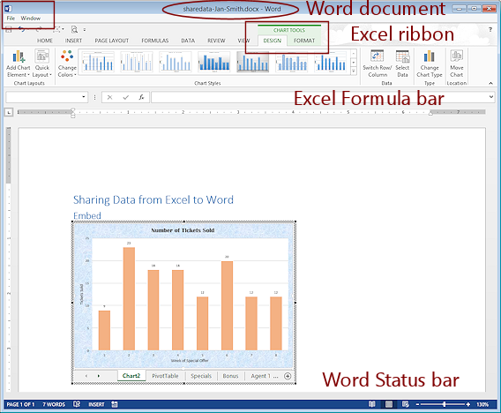Viewport: 501px width, 413px height.
Task: Switch to Web Layout view
Action: (406, 404)
